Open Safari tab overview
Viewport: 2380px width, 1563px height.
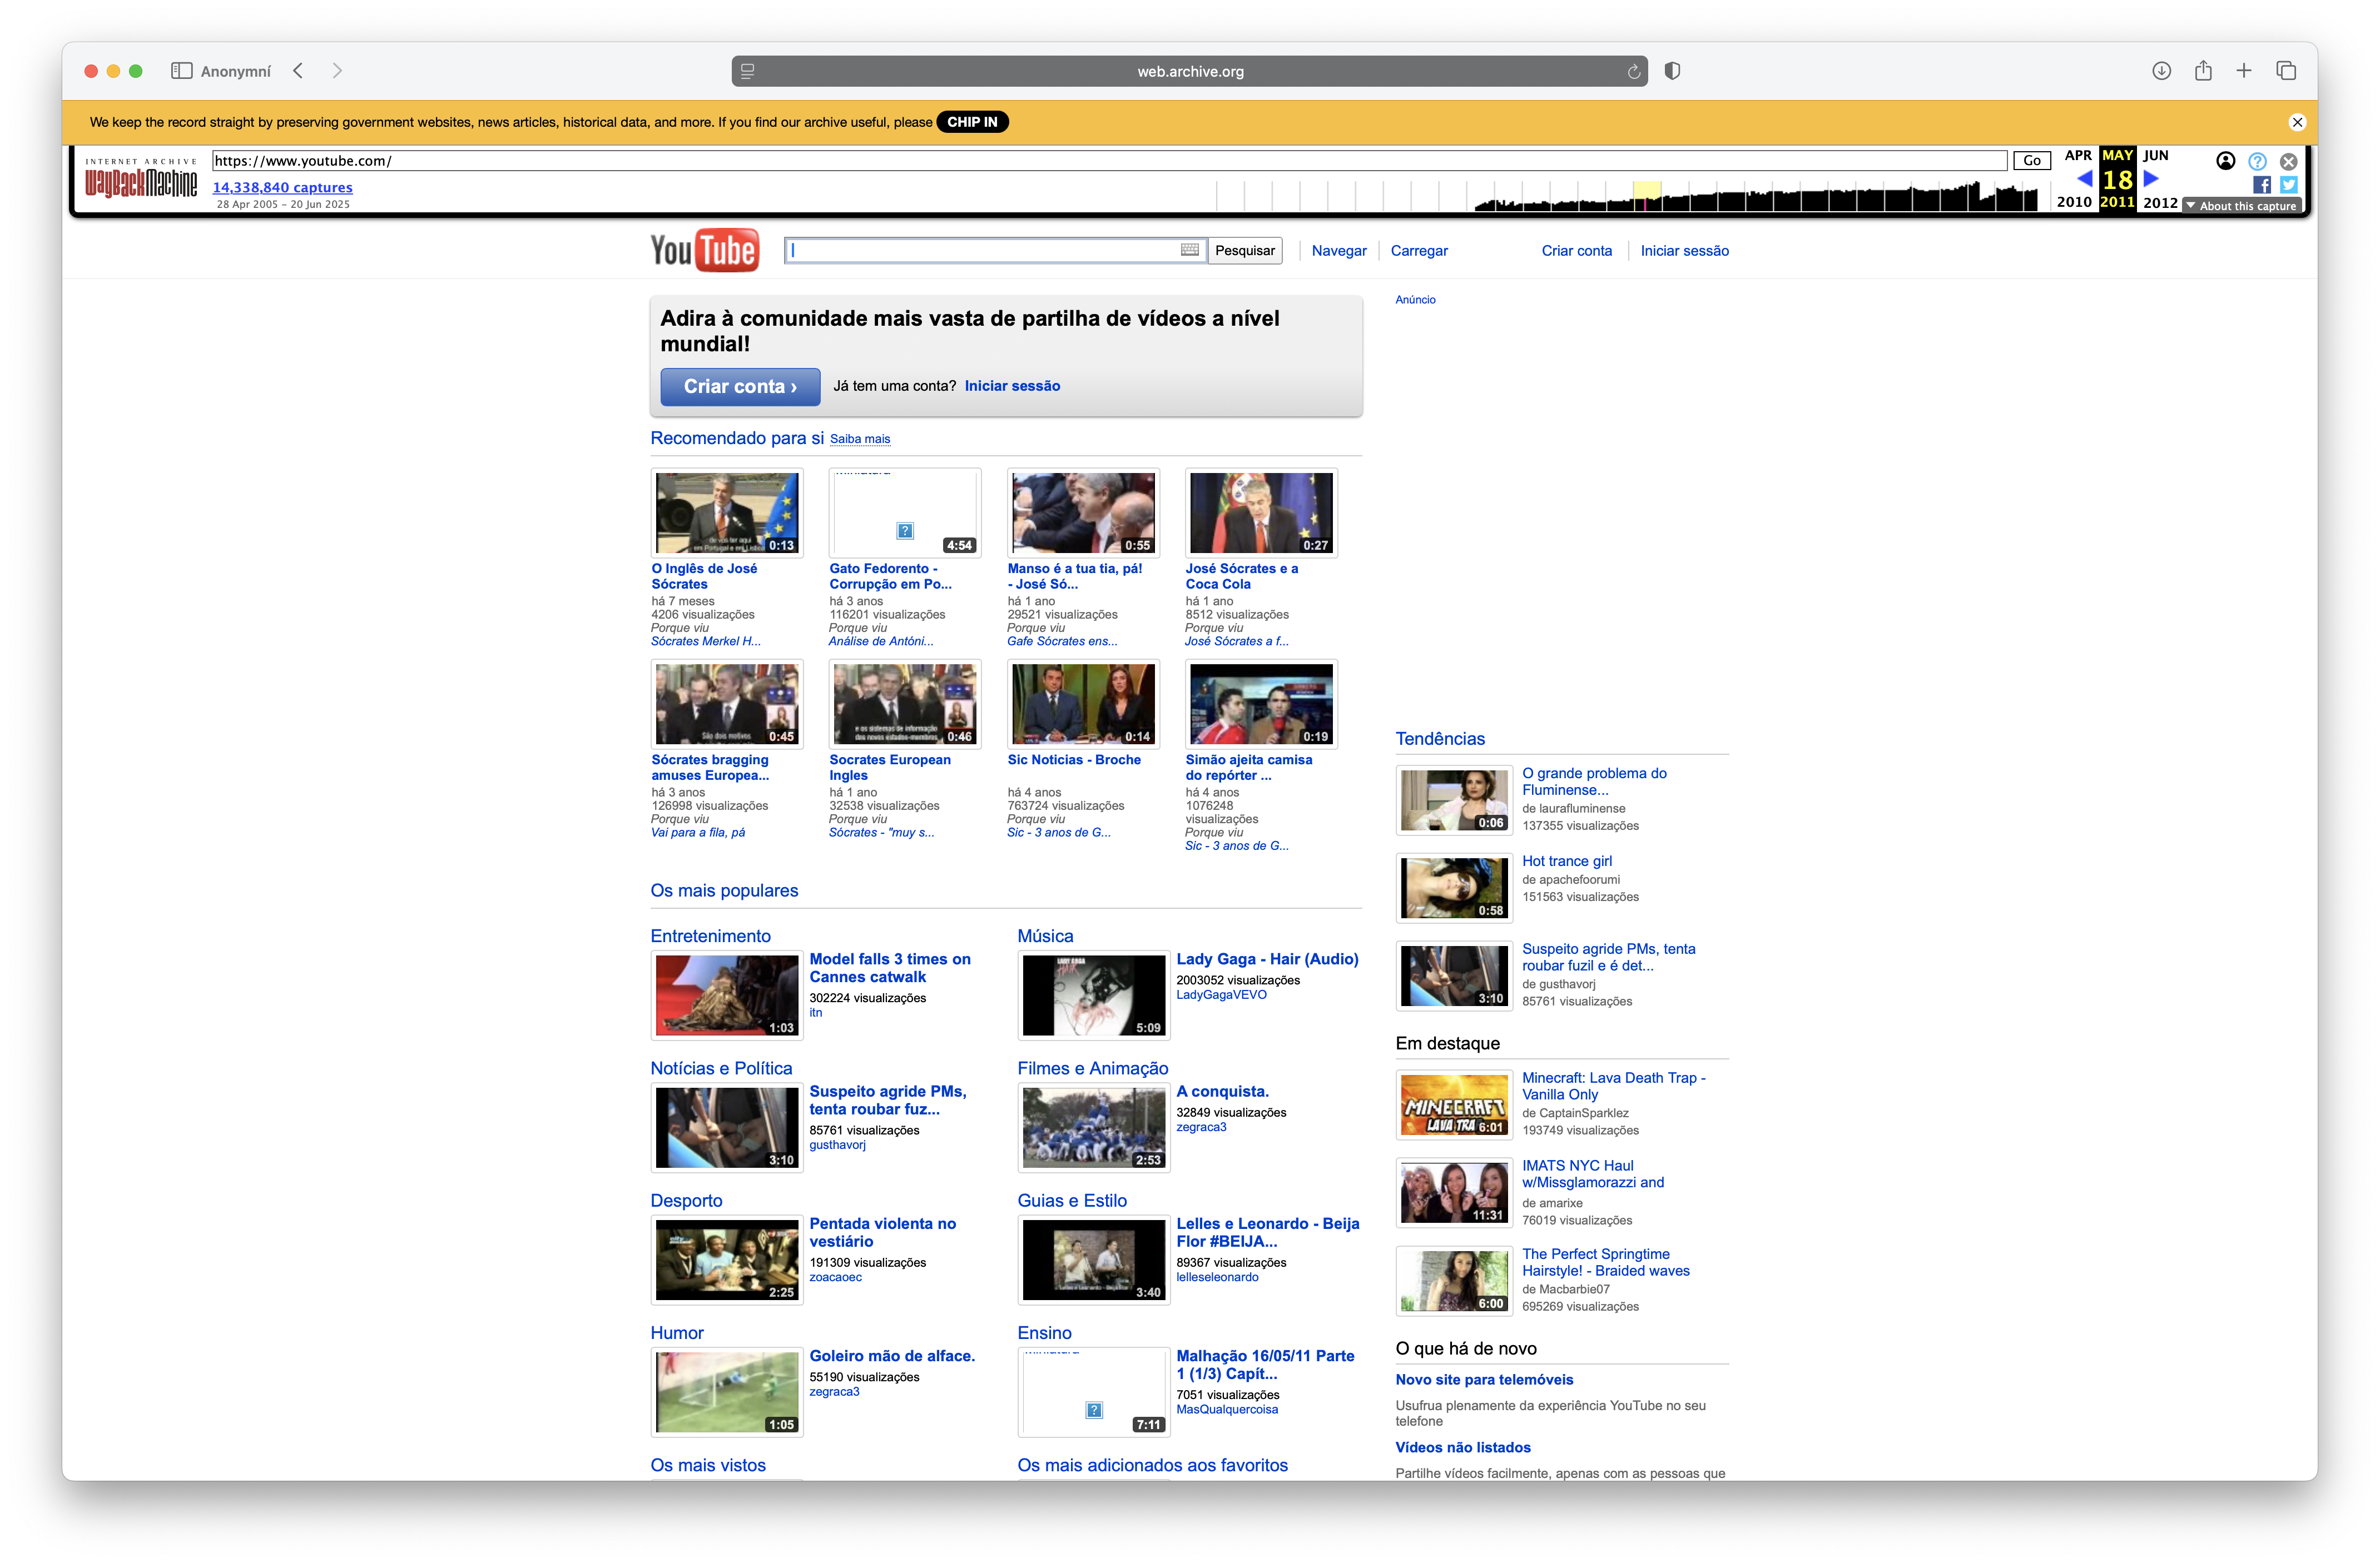pos(2286,71)
